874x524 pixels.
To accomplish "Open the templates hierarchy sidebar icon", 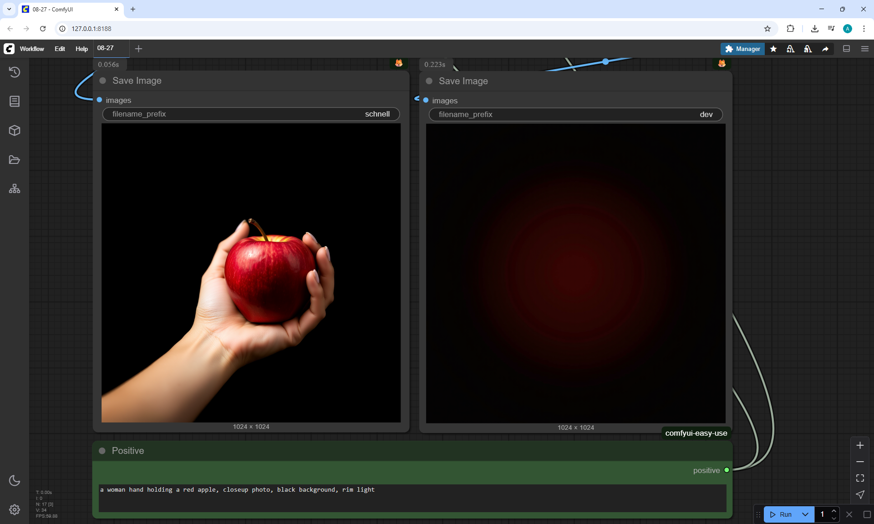I will click(x=15, y=188).
